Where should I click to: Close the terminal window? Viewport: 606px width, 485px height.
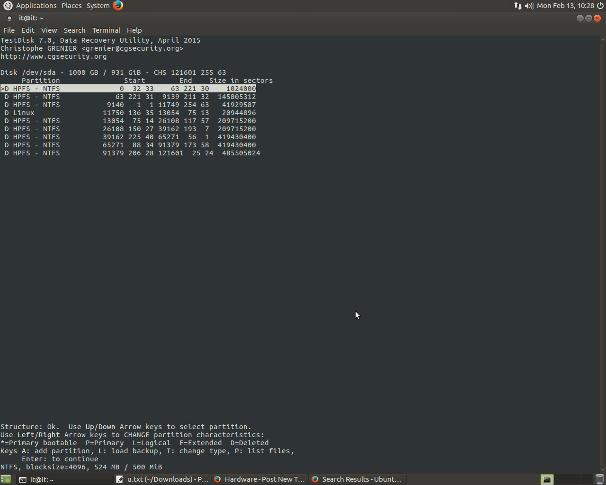click(x=597, y=18)
